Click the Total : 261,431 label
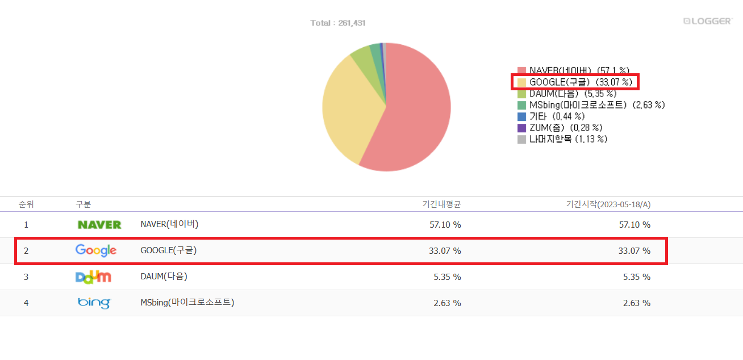The height and width of the screenshot is (360, 743). [338, 23]
